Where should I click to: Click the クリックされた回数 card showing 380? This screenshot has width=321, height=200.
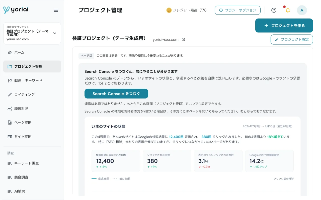pyautogui.click(x=167, y=161)
